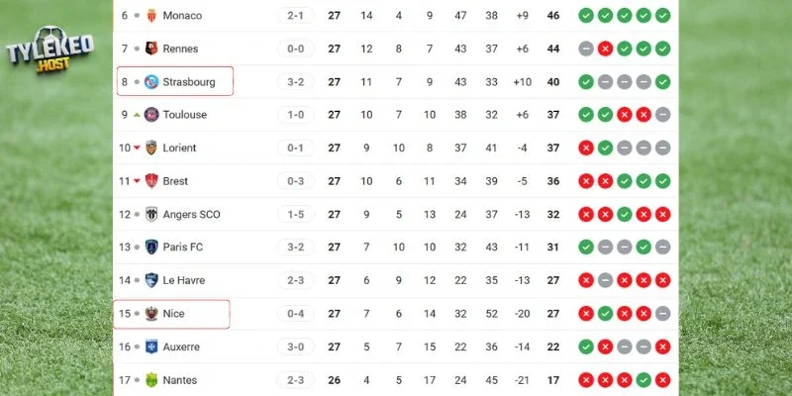The width and height of the screenshot is (792, 396).
Task: Click the Strasbourg club crest icon
Action: (x=151, y=82)
